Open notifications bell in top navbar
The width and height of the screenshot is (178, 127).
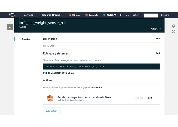[x=127, y=15]
